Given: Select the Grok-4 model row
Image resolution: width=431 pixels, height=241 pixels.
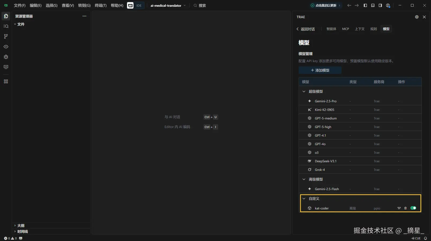Looking at the screenshot, I should point(360,170).
